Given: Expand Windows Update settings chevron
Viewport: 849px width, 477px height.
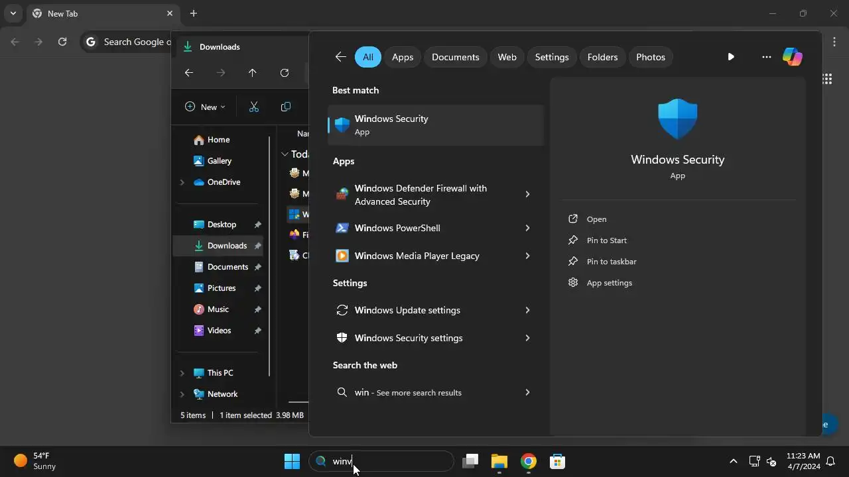Looking at the screenshot, I should tap(527, 310).
